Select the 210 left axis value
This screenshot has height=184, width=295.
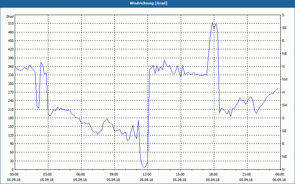[11, 109]
